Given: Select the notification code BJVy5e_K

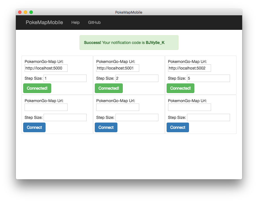Looking at the screenshot, I should (x=155, y=43).
